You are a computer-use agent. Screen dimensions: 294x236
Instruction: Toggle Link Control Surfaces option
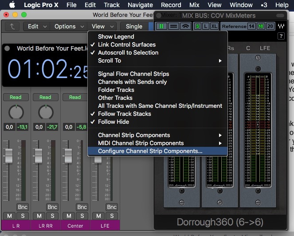pos(157,45)
